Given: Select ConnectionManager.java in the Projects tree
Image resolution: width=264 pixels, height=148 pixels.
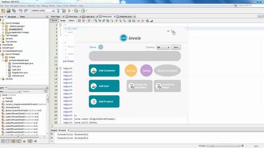Looking at the screenshot, I should 23,63.
